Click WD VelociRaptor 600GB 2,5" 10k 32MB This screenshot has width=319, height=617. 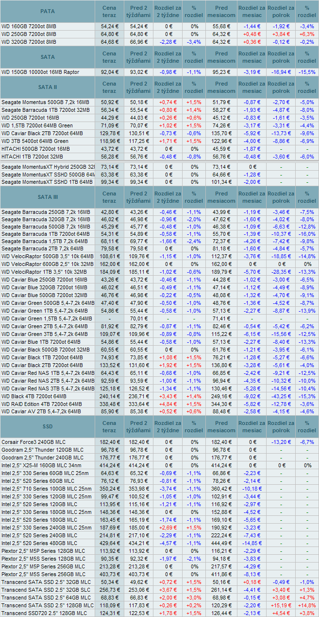[48, 264]
